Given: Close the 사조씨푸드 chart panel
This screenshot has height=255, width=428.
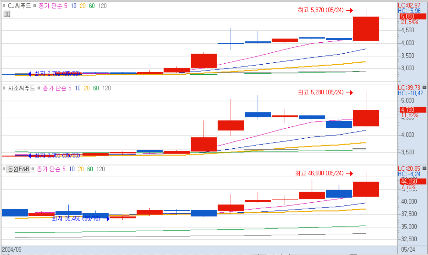Looking at the screenshot, I should click(x=424, y=87).
